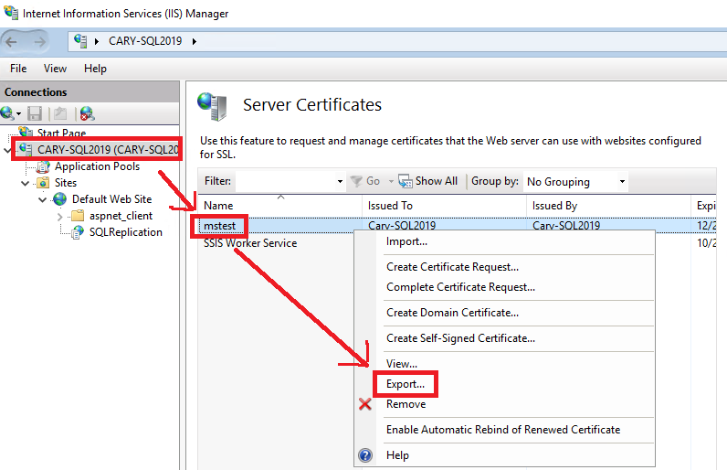Select Start Page in the Connections tree
This screenshot has width=727, height=470.
(x=61, y=133)
